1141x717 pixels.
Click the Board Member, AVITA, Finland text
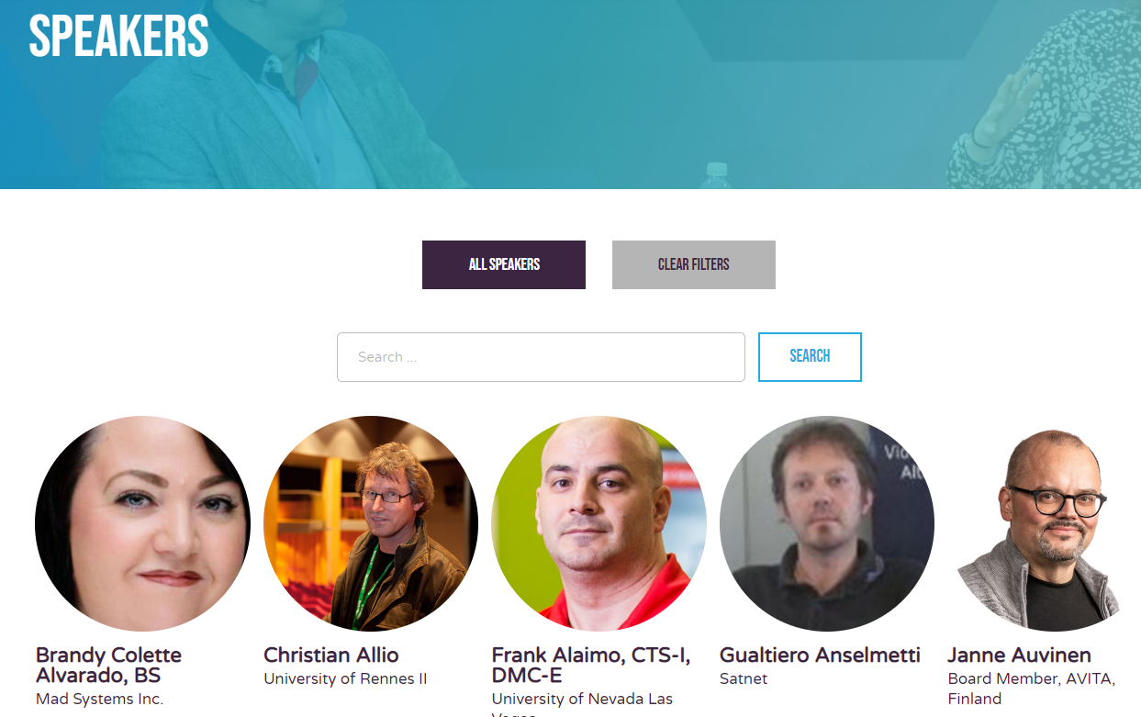tap(1032, 689)
